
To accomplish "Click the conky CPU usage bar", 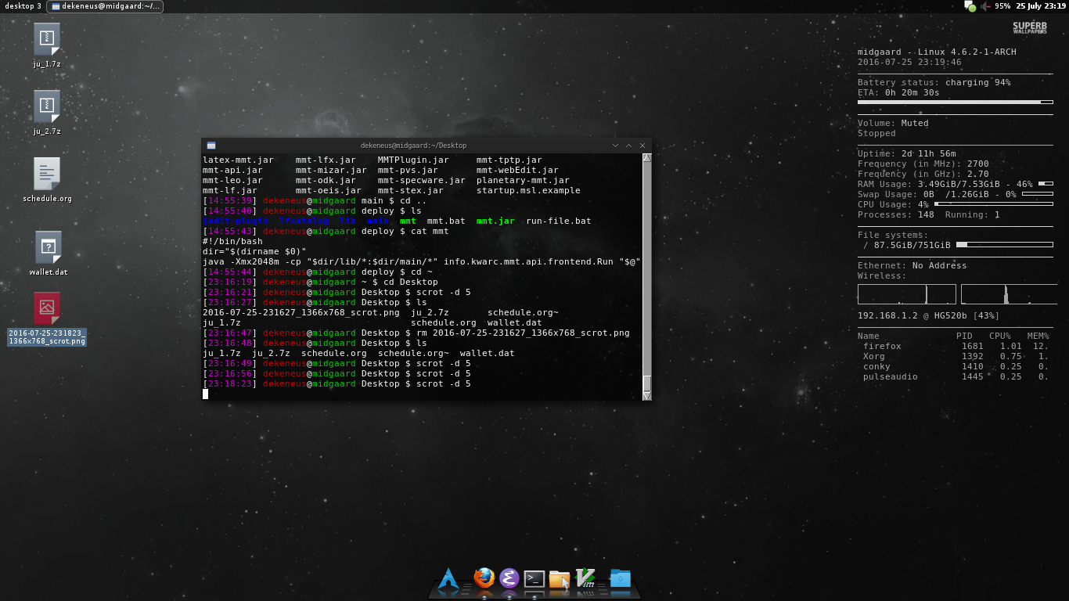I will click(993, 204).
